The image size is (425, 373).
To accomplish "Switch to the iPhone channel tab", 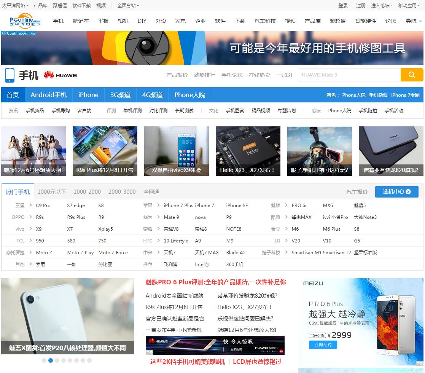I will coord(88,95).
